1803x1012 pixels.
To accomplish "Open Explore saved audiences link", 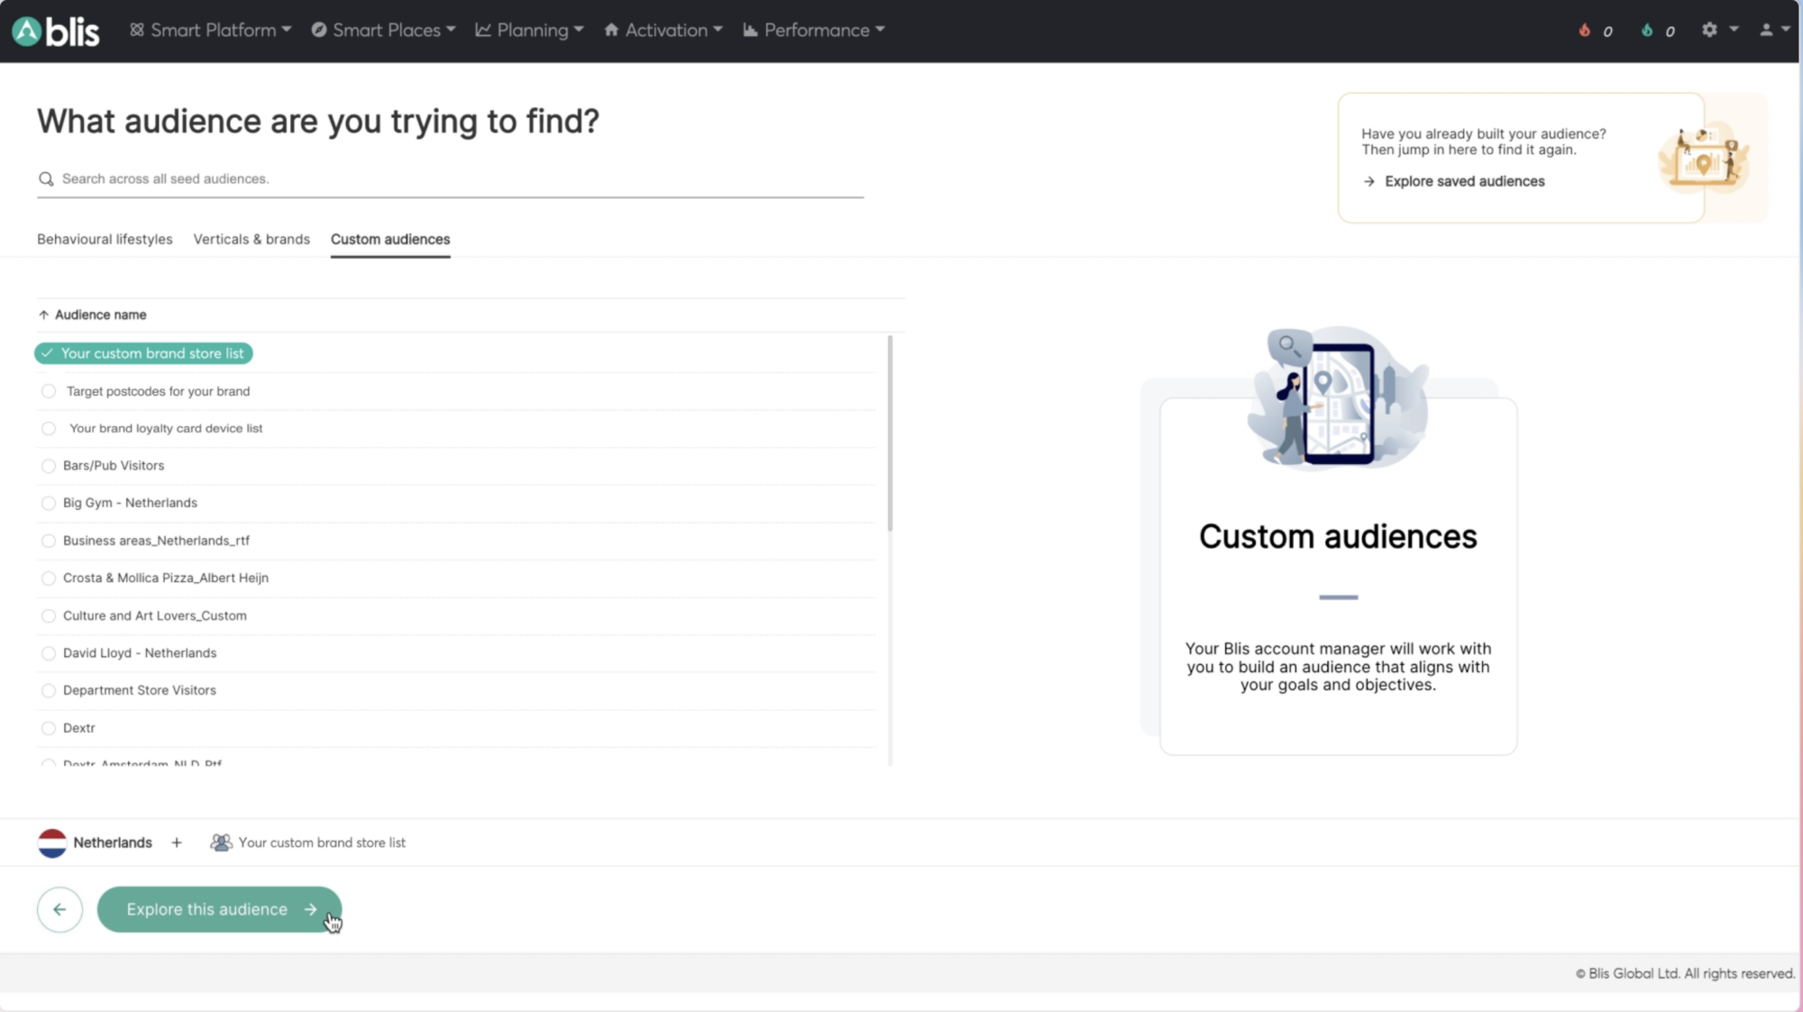I will tap(1464, 181).
